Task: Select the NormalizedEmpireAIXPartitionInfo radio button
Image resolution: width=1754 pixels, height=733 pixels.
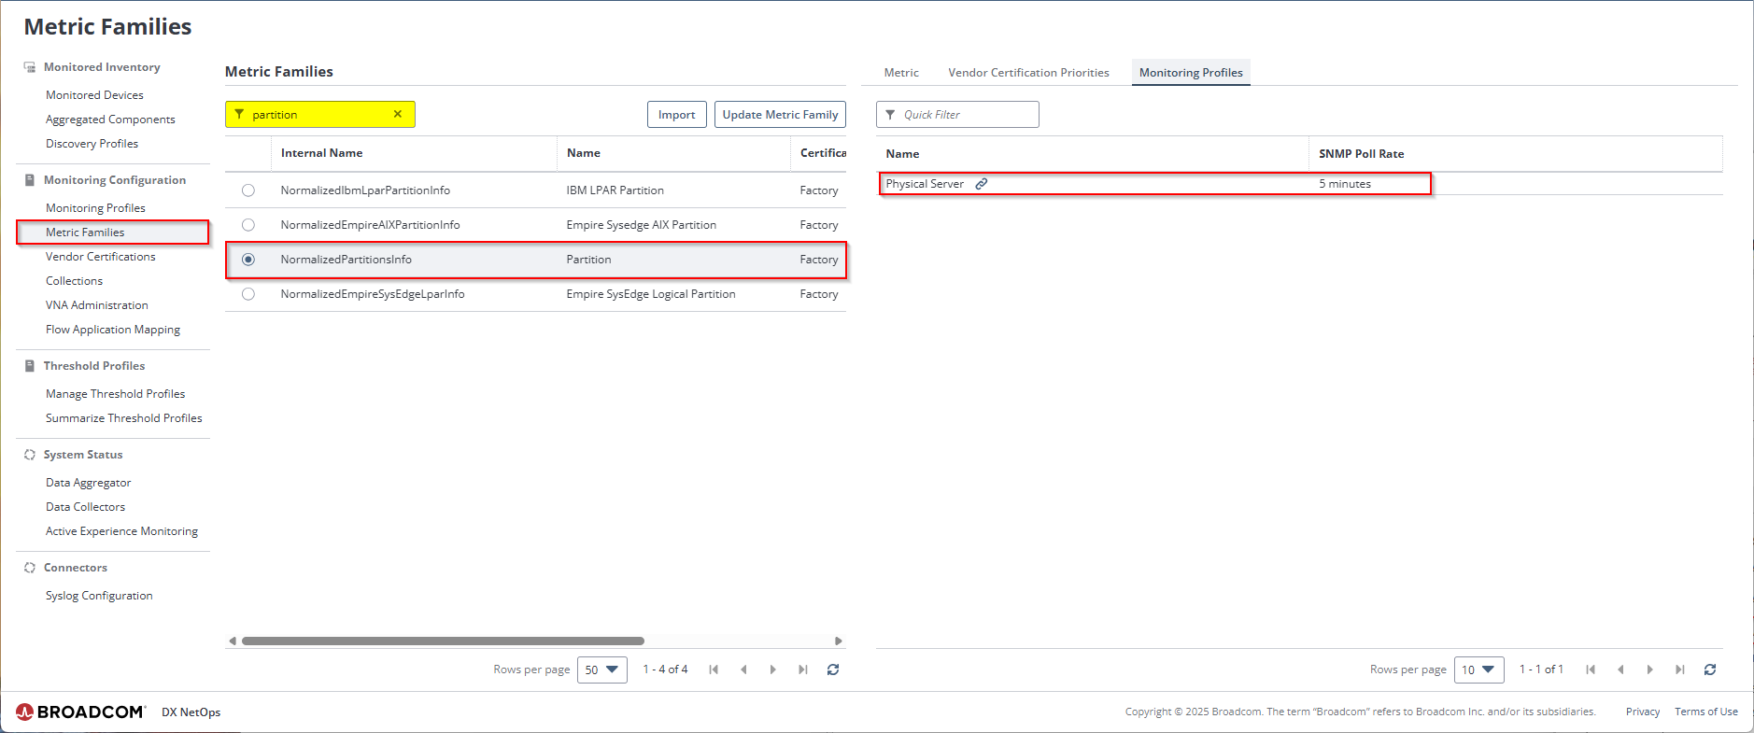Action: click(x=248, y=225)
